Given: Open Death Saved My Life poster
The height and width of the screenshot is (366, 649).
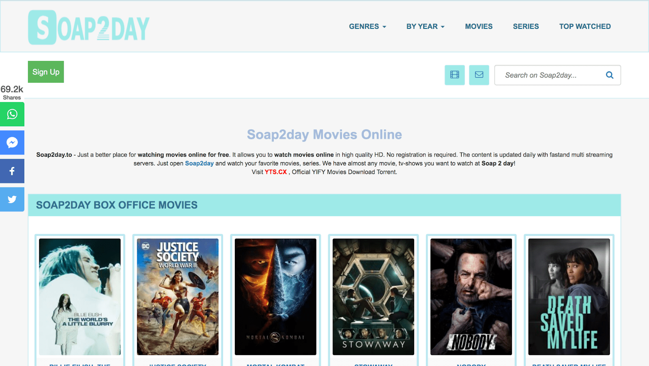Looking at the screenshot, I should pyautogui.click(x=569, y=297).
